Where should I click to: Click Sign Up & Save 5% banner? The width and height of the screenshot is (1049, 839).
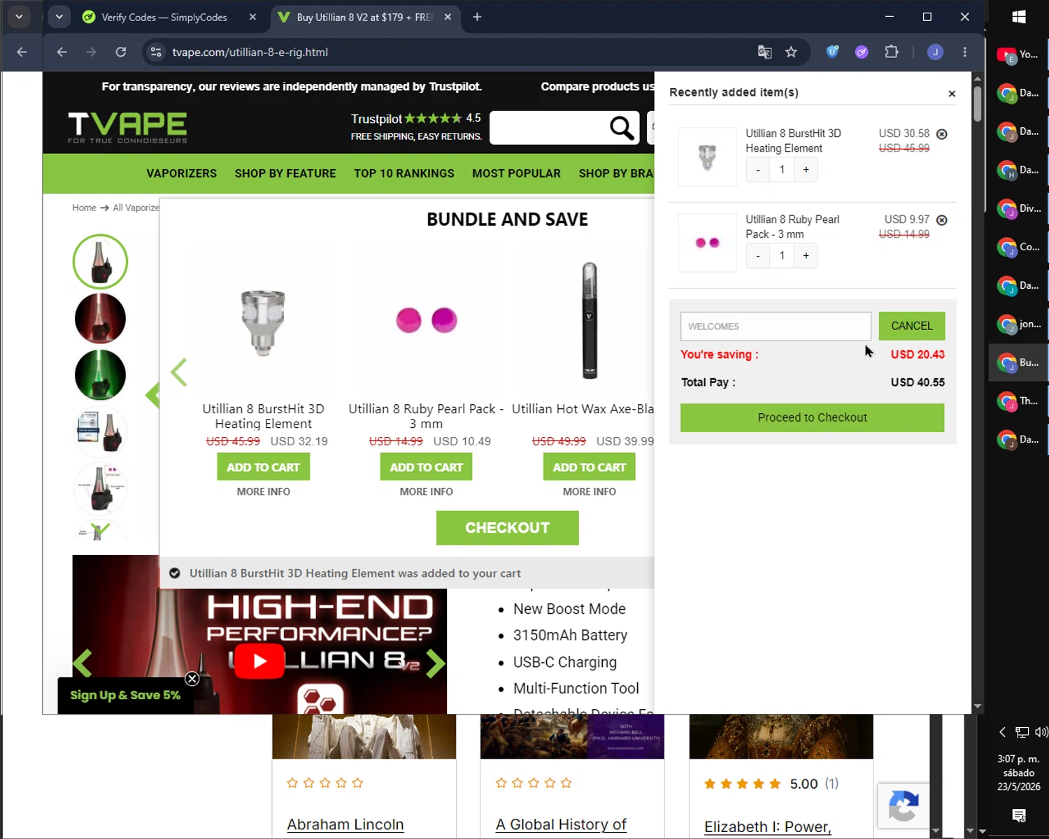pyautogui.click(x=125, y=695)
